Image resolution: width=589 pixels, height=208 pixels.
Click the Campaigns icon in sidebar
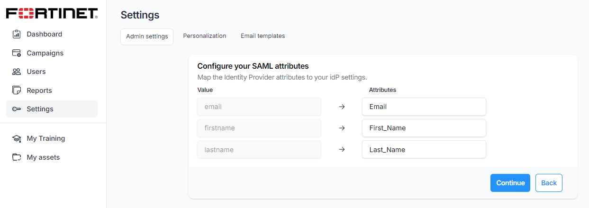(17, 53)
